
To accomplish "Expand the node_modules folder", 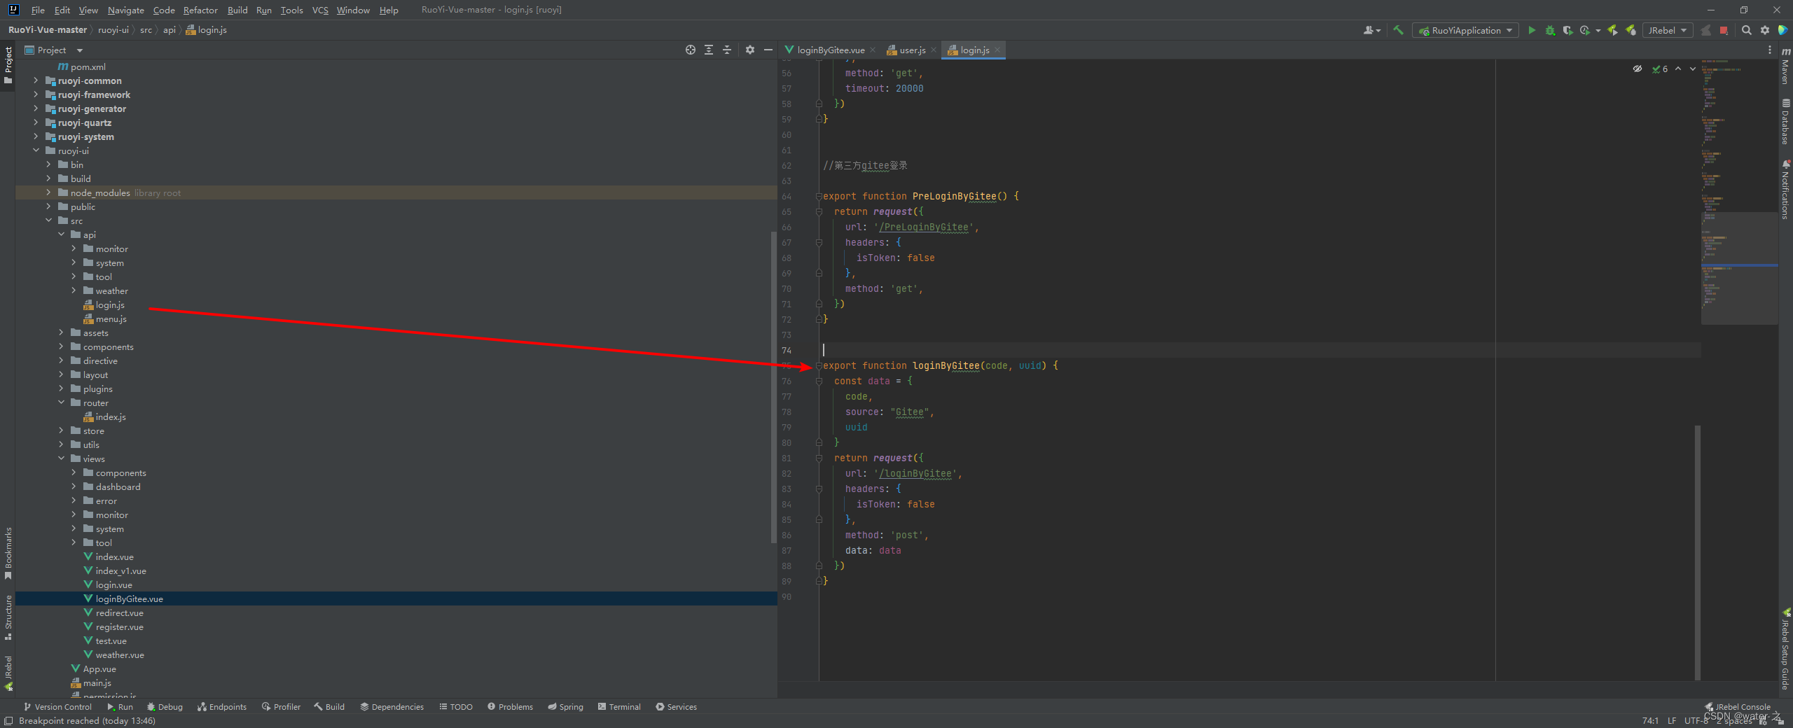I will [x=48, y=192].
